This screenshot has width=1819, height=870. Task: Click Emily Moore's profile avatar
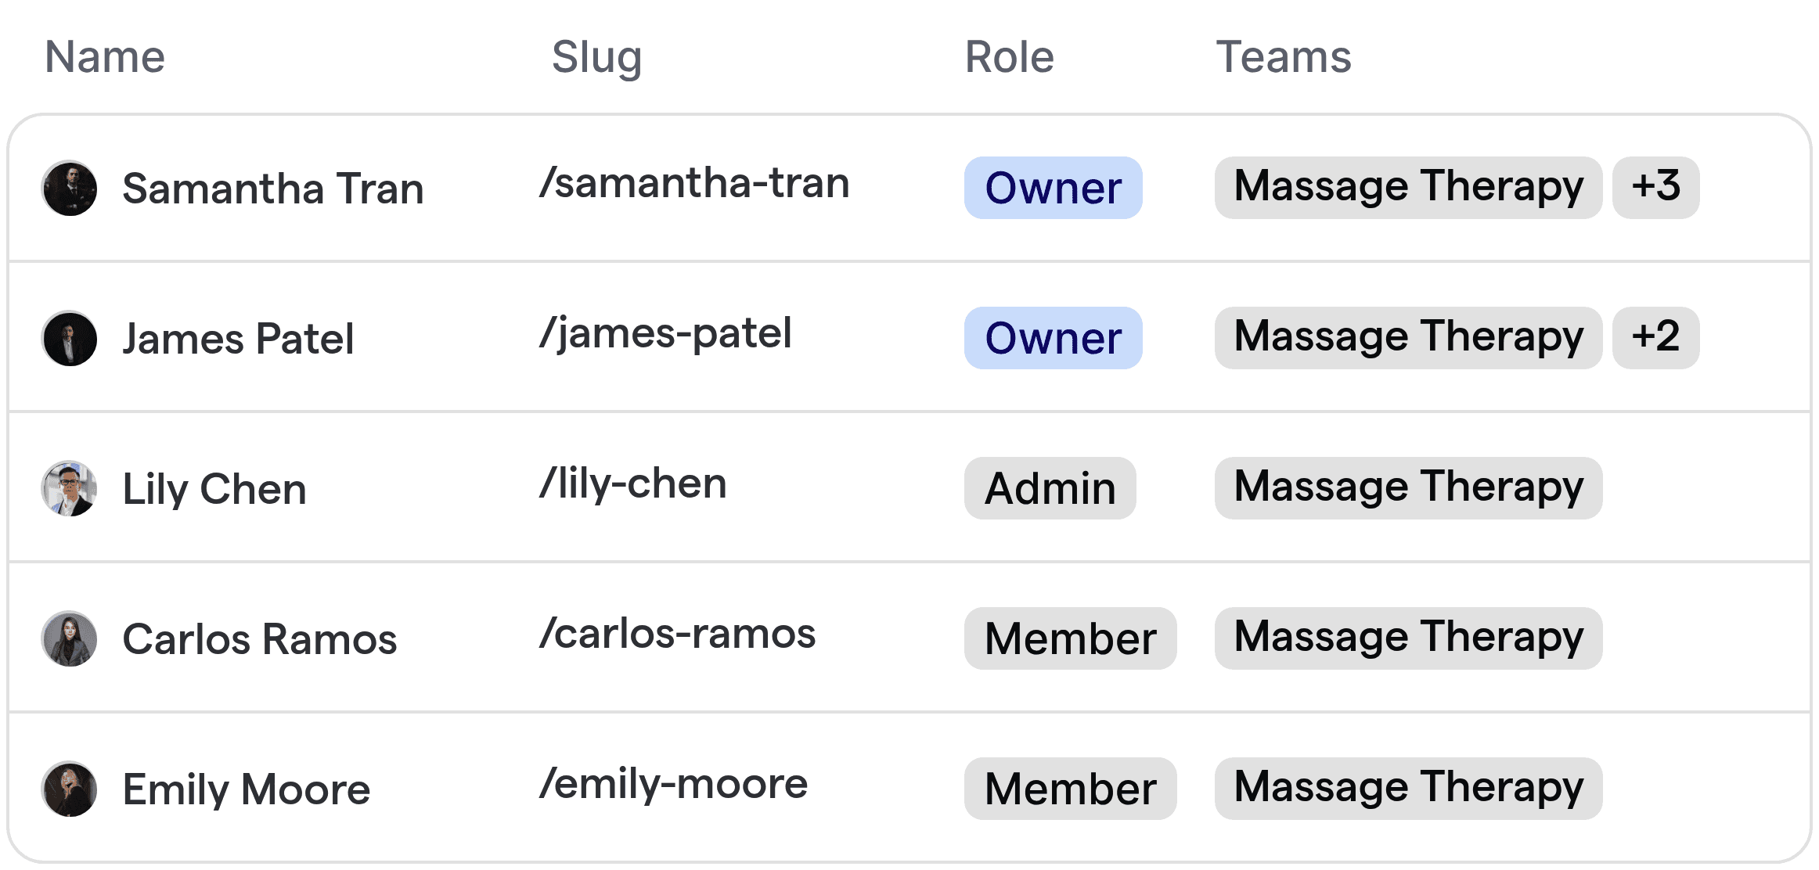coord(69,789)
